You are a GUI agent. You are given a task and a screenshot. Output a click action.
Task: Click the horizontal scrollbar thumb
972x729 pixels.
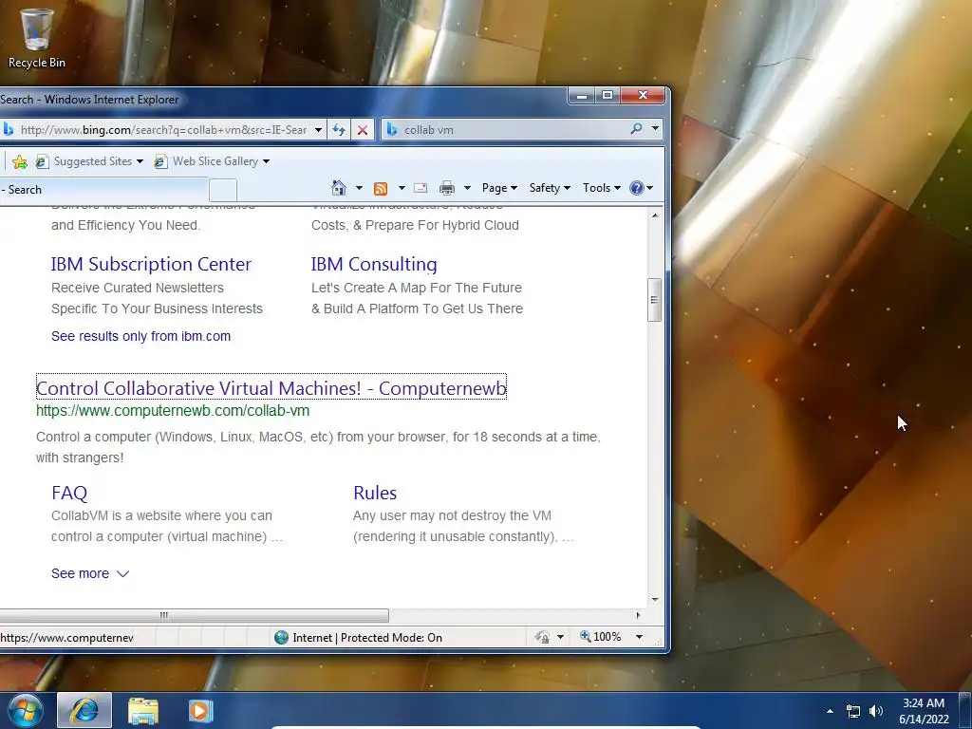(x=194, y=615)
